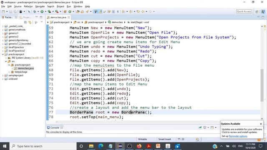Open dropdown next to Debug button
Image resolution: width=267 pixels, height=150 pixels.
38,12
